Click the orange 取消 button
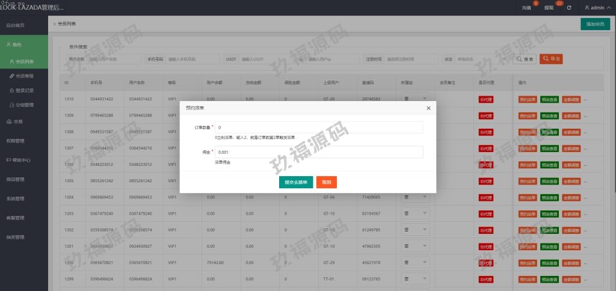This screenshot has width=616, height=291. (x=327, y=182)
